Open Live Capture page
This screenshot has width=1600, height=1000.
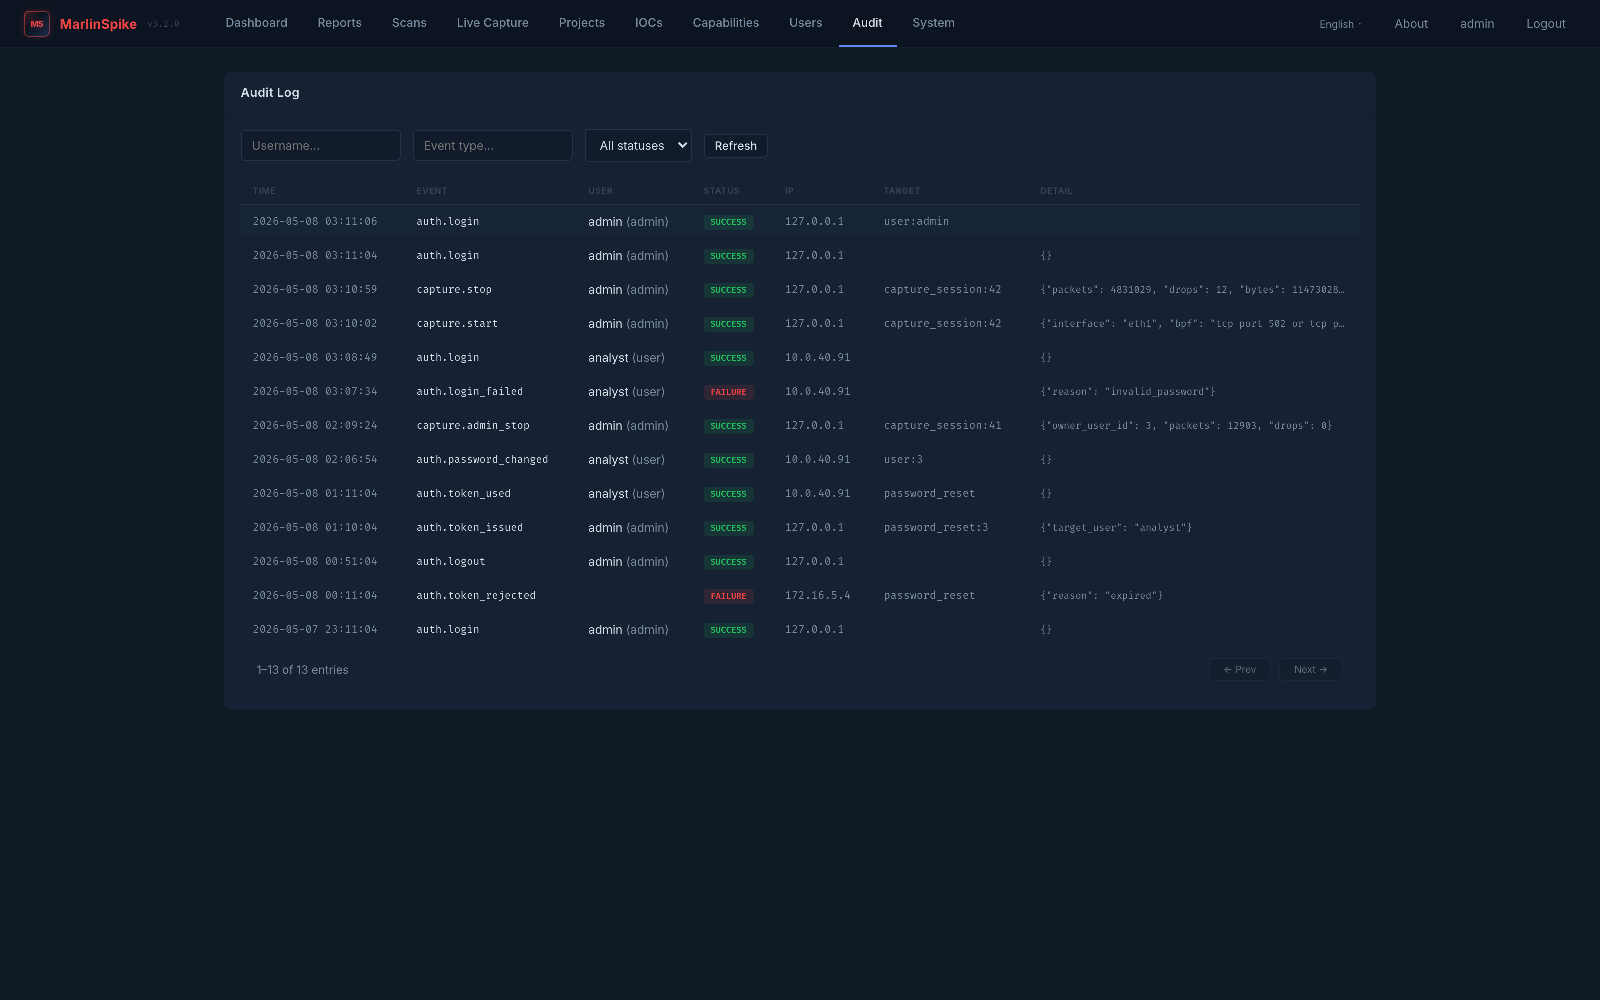pos(492,23)
